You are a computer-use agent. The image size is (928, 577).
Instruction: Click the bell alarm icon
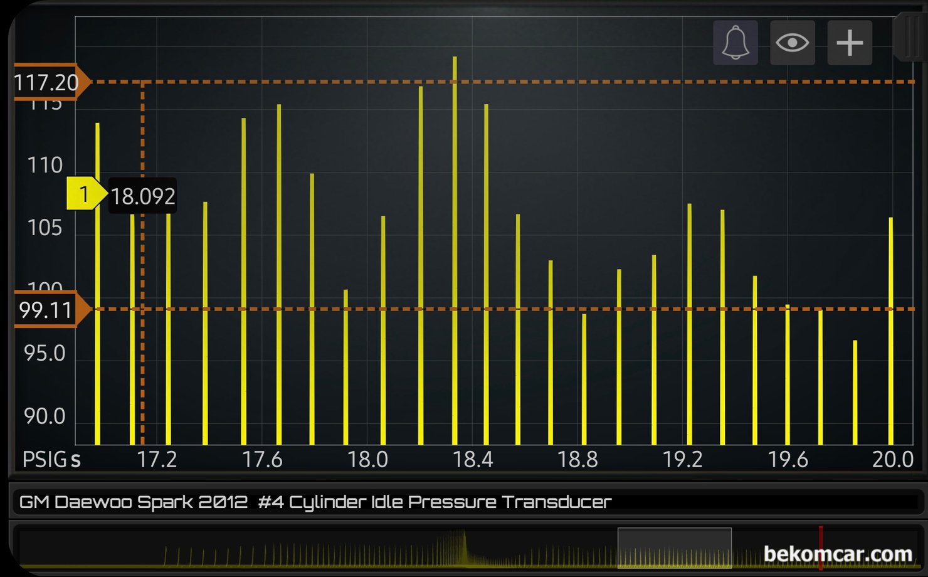coord(735,43)
